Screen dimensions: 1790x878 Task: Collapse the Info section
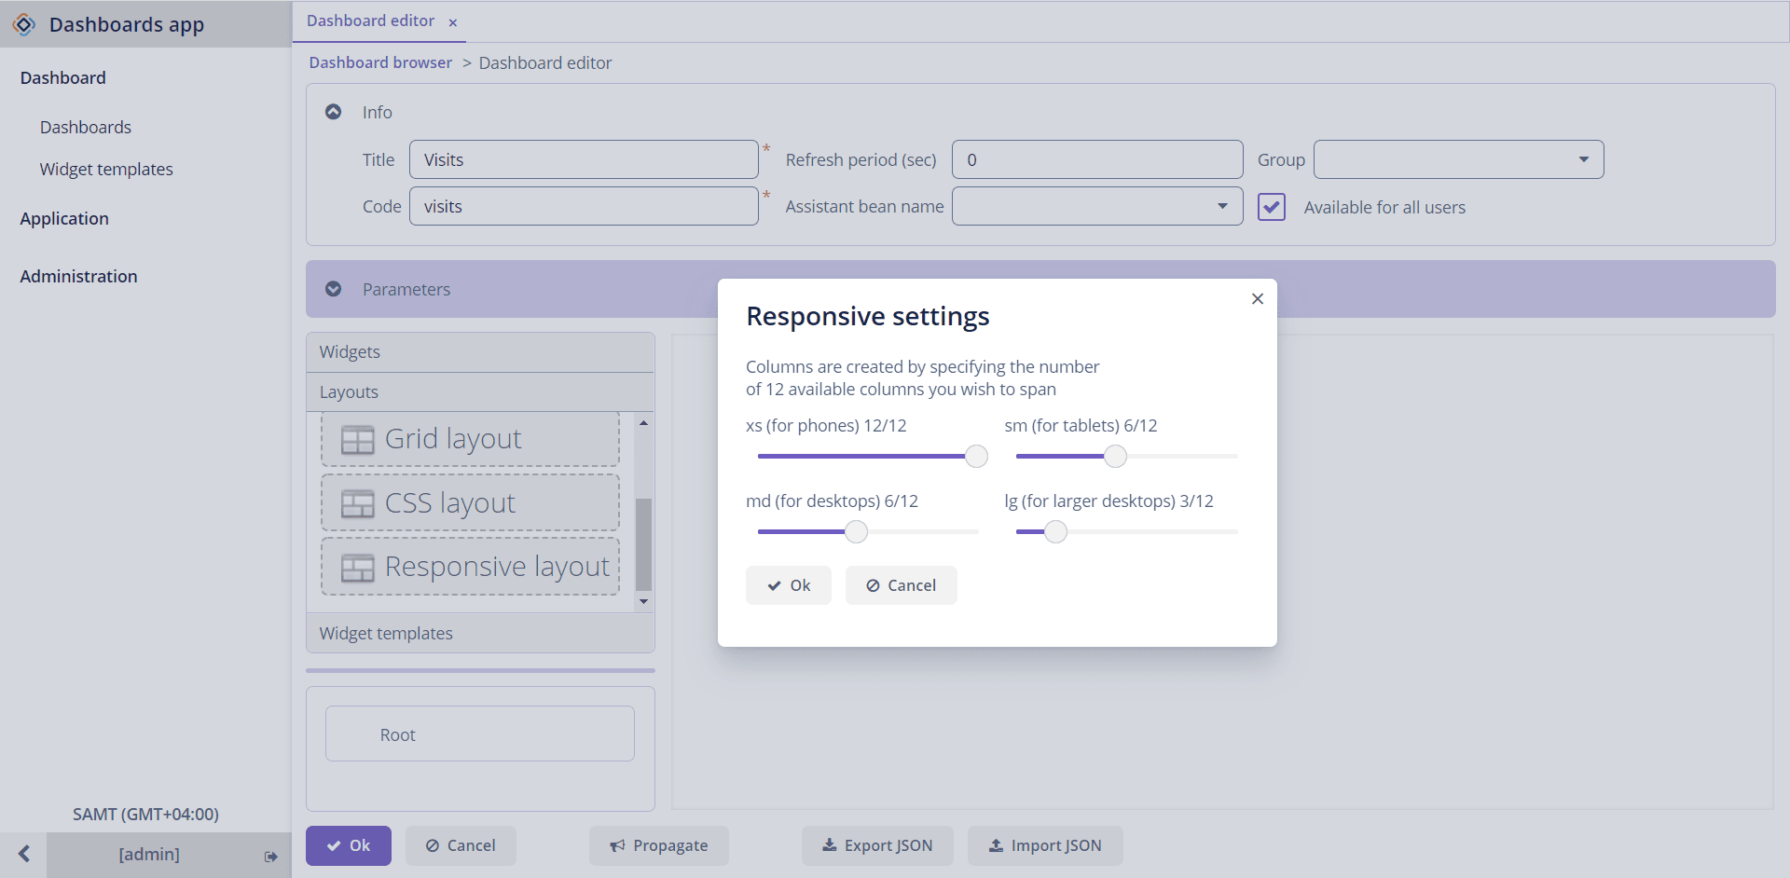(x=333, y=112)
